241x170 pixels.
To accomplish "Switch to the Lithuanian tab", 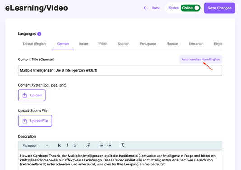I will click(x=196, y=44).
